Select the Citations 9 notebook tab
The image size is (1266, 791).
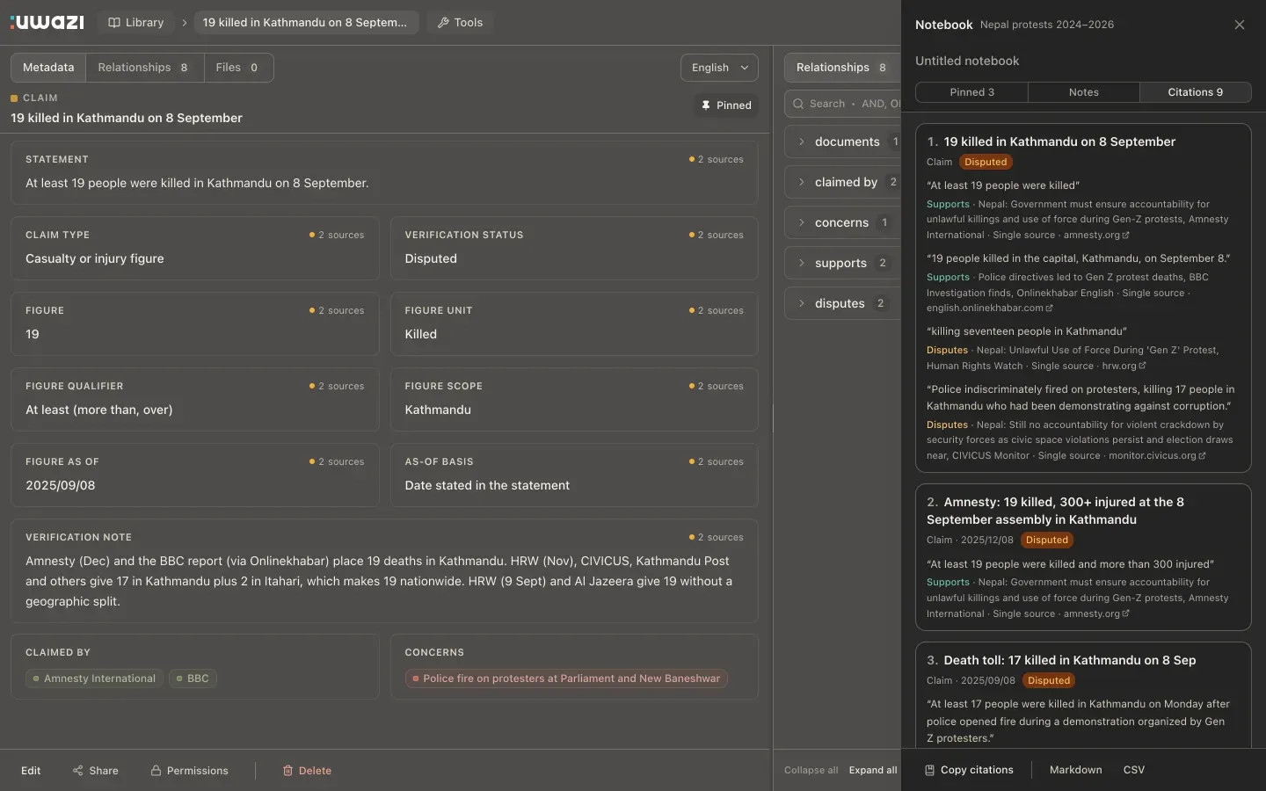pos(1195,92)
